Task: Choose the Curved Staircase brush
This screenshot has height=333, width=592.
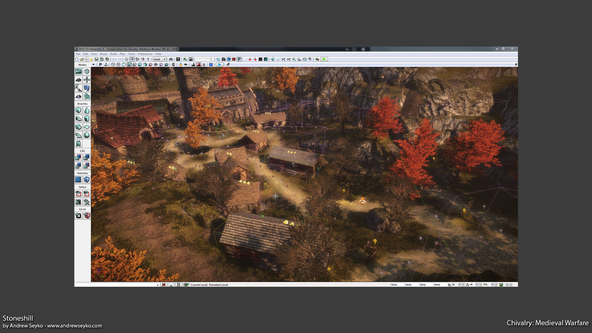Action: [78, 118]
